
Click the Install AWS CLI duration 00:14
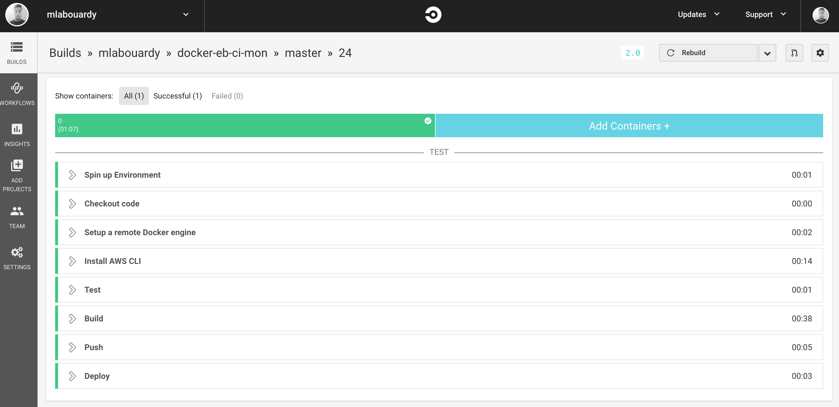click(801, 261)
